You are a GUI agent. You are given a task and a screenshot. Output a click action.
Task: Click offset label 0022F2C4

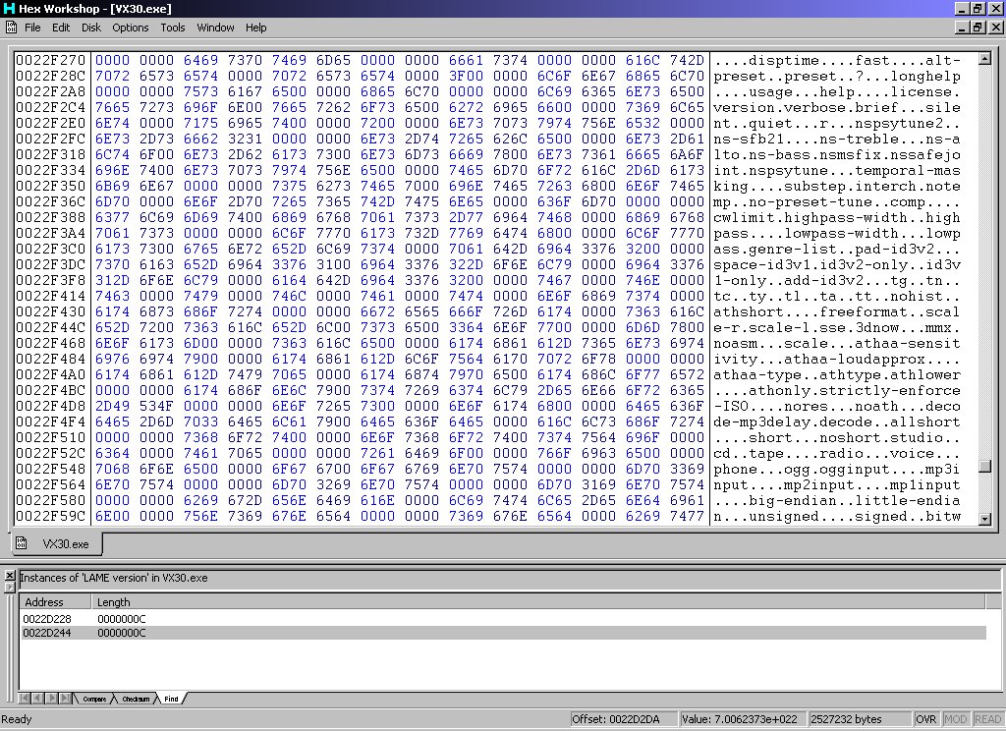(50, 107)
